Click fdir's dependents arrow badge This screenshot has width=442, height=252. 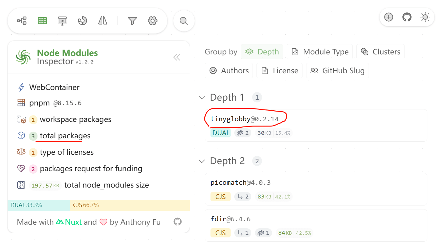[x=243, y=233]
